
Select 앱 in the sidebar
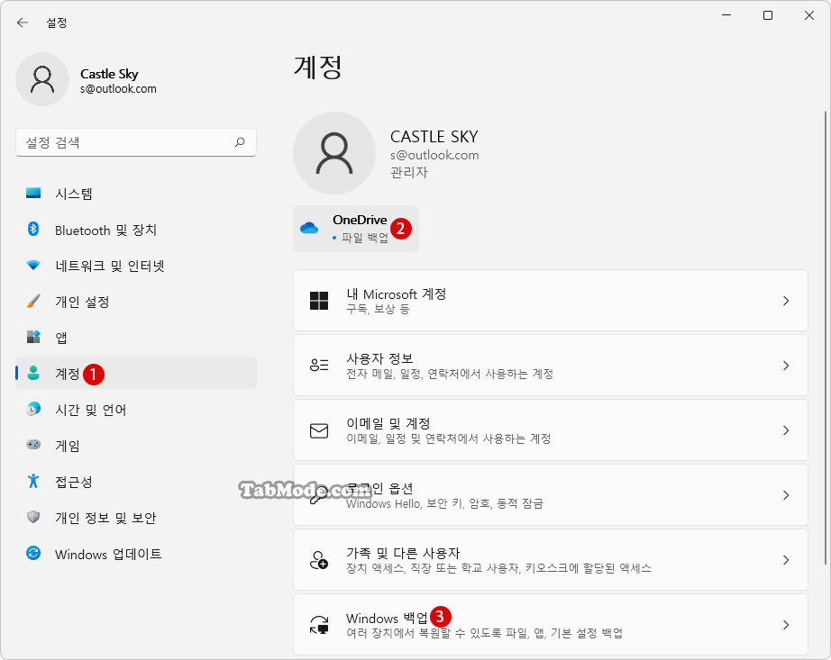136,337
